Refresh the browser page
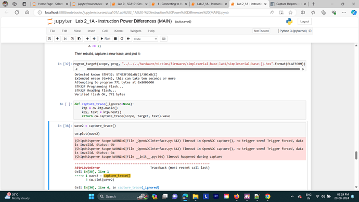This screenshot has width=359, height=202. pos(17,12)
